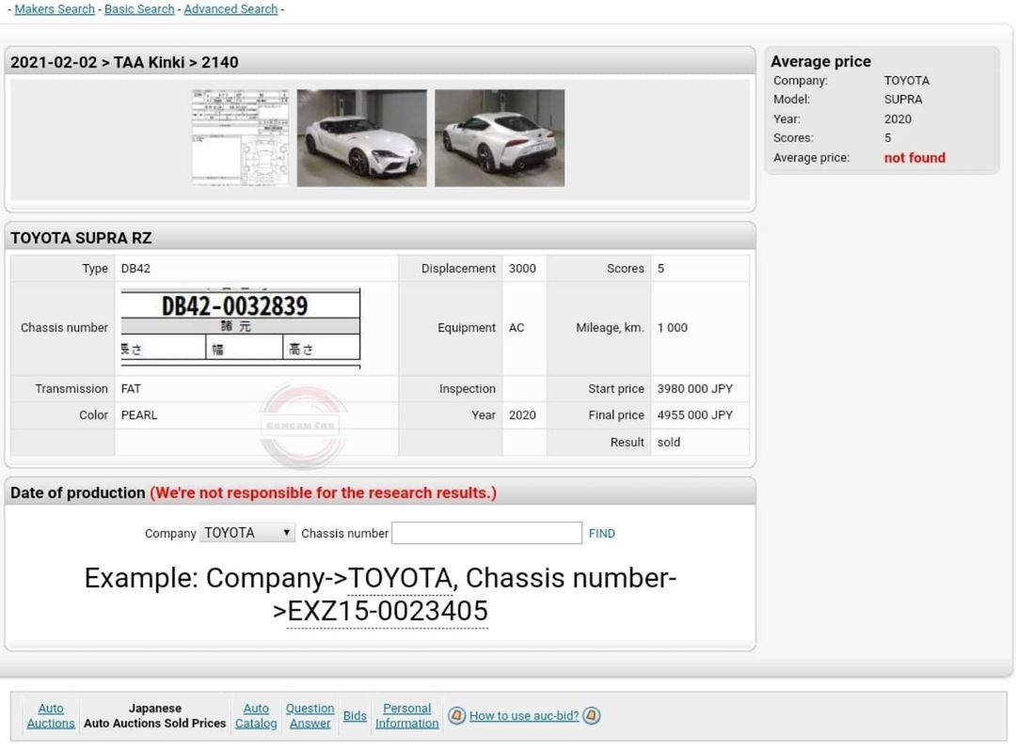Open the Personal Information footer link

407,715
